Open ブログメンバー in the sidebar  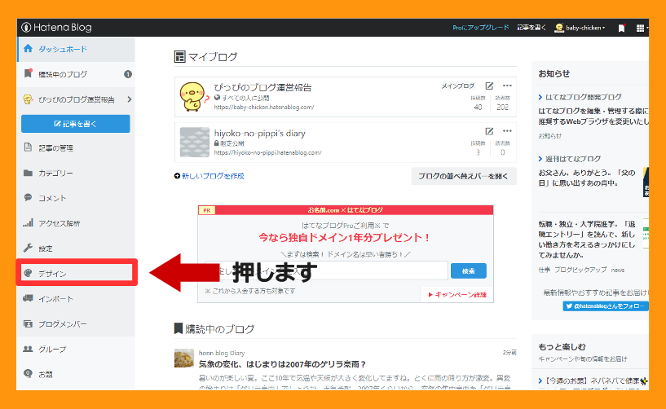click(76, 324)
